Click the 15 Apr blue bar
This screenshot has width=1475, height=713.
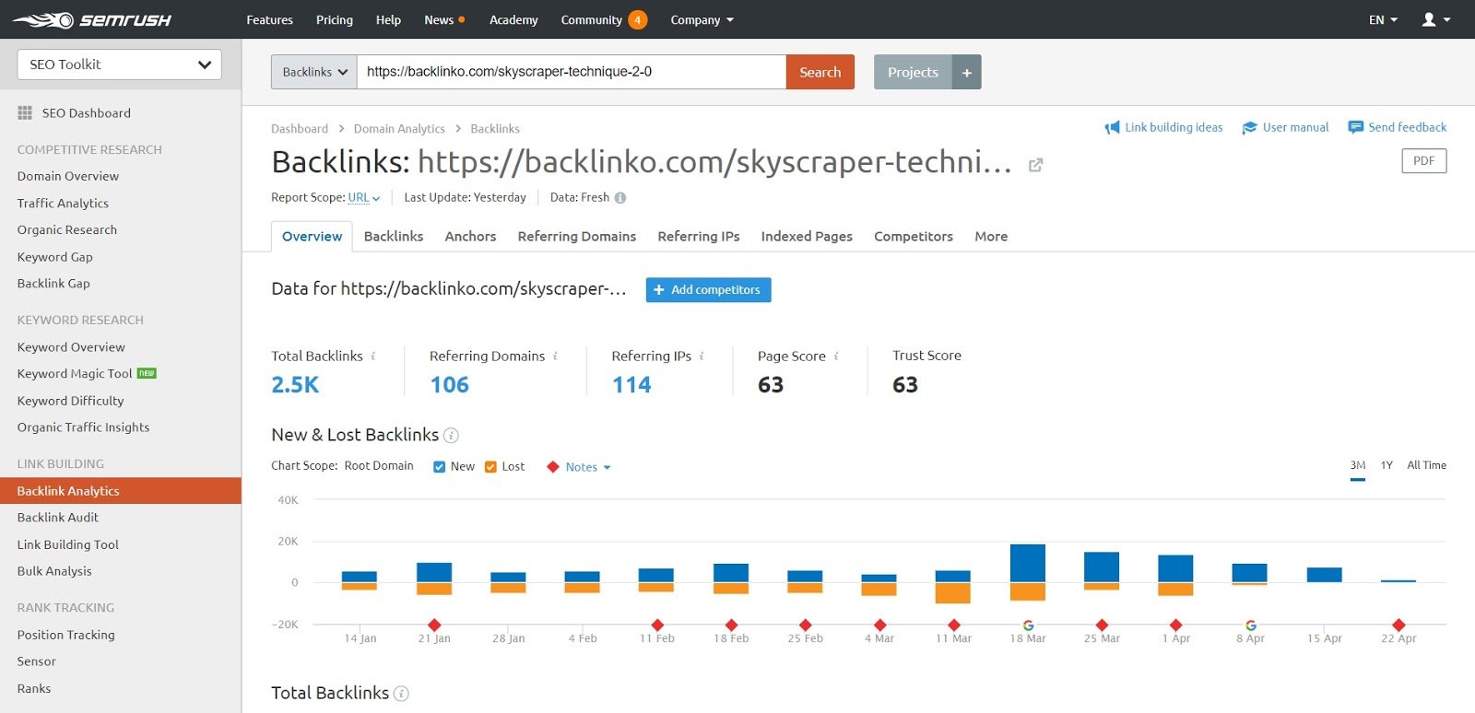click(1325, 575)
